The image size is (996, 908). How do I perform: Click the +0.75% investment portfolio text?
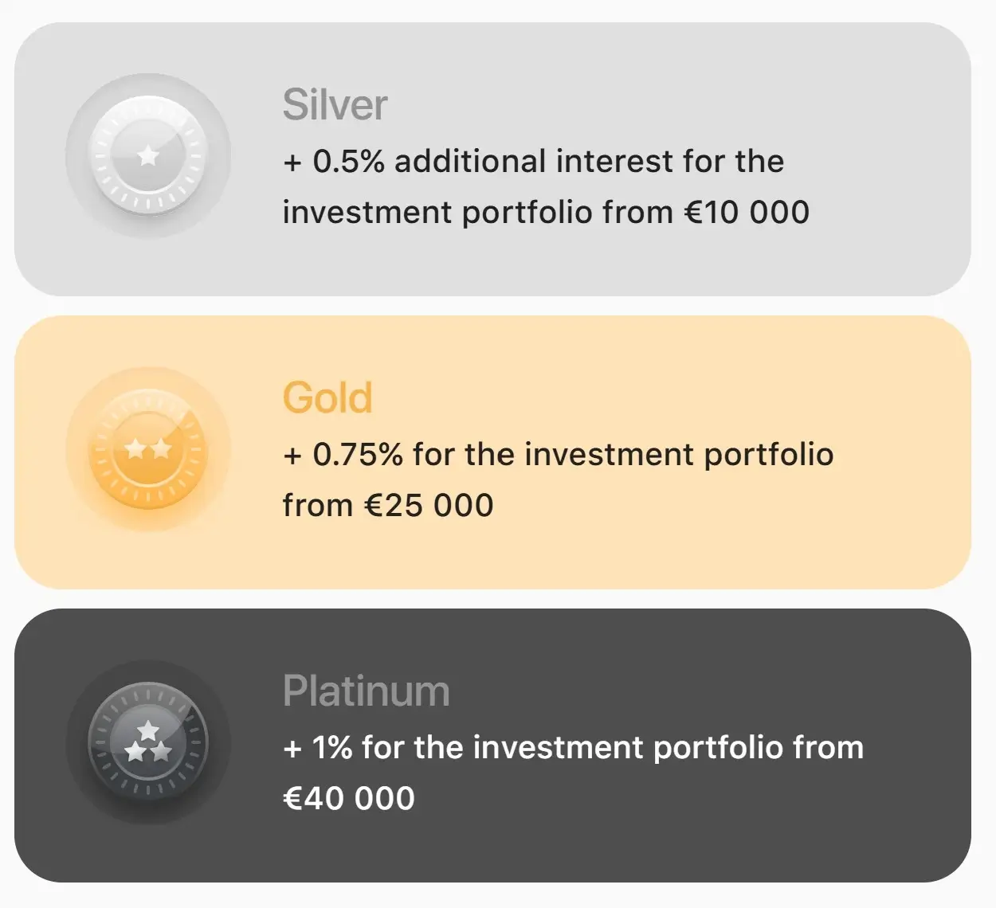558,479
